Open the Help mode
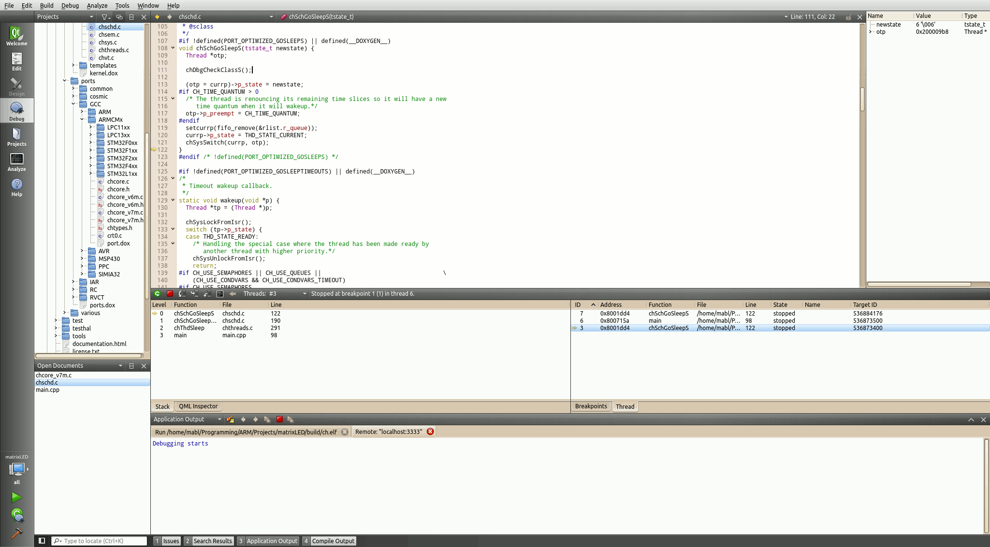This screenshot has height=547, width=990. 16,187
